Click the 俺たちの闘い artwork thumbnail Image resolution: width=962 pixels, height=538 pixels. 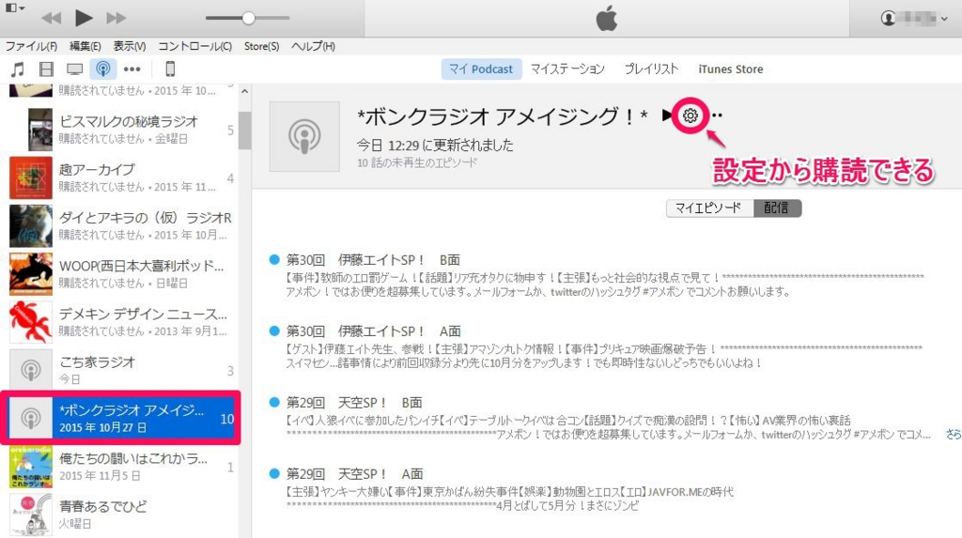[x=31, y=467]
